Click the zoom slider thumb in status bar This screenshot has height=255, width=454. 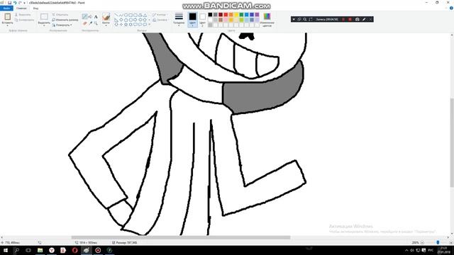coord(438,242)
